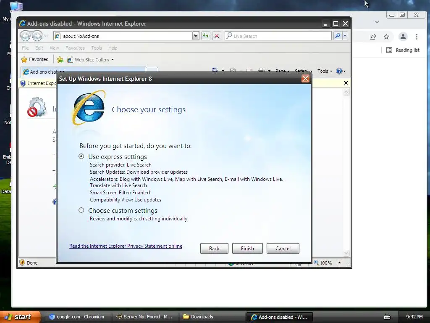The width and height of the screenshot is (430, 323).
Task: Open the IE Privacy Statement link
Action: click(126, 246)
